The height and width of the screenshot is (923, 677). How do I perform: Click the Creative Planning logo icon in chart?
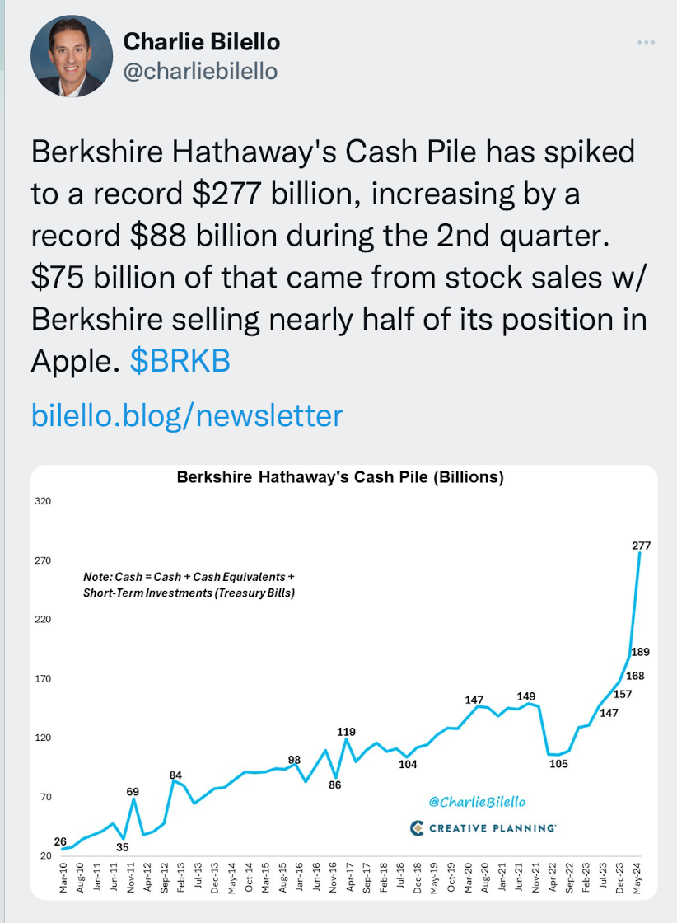click(x=417, y=827)
